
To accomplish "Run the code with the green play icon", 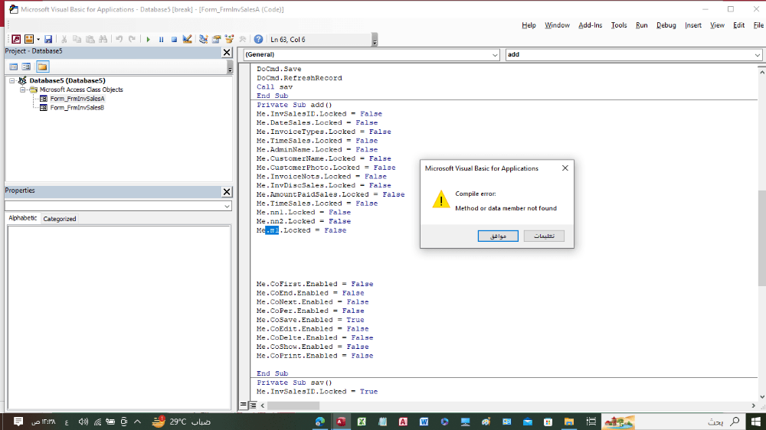I will (148, 39).
